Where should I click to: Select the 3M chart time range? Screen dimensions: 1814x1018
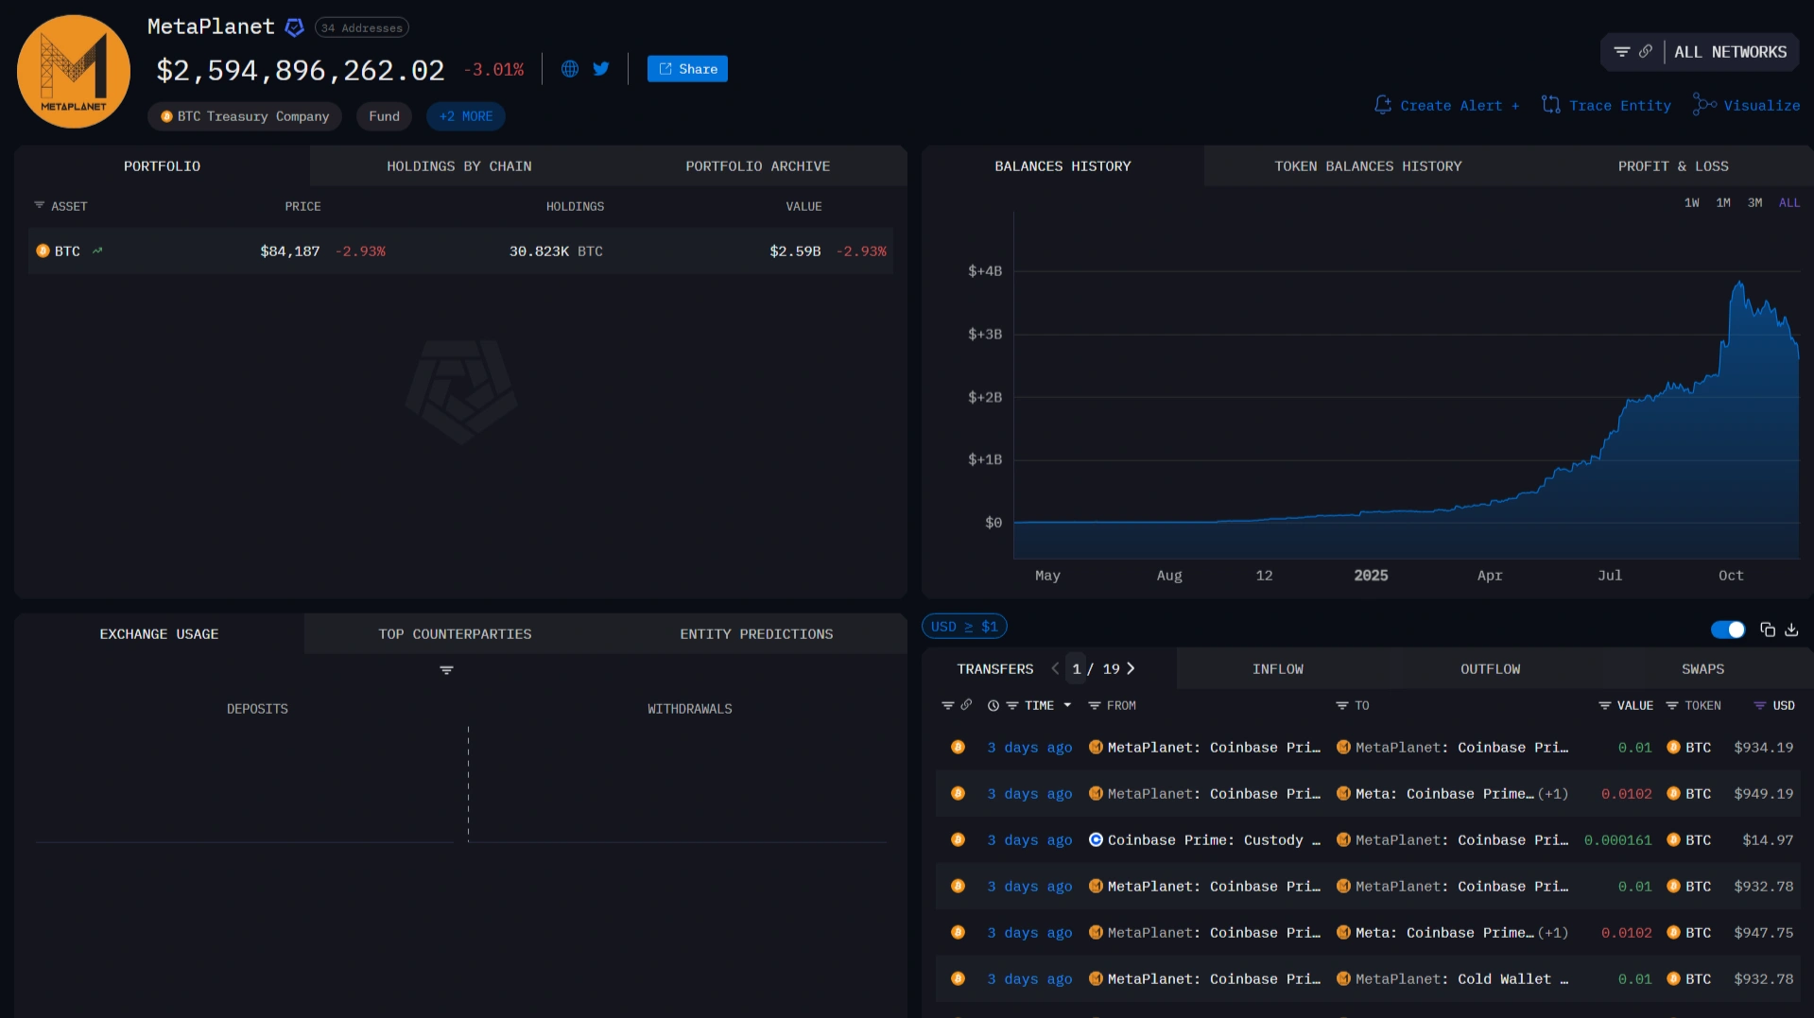1754,203
